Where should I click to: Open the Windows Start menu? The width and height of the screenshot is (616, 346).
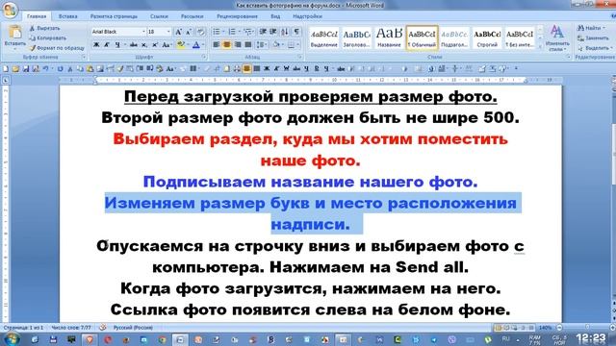pos(11,339)
